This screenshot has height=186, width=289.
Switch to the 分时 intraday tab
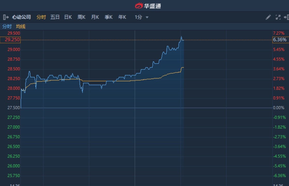[x=41, y=17]
